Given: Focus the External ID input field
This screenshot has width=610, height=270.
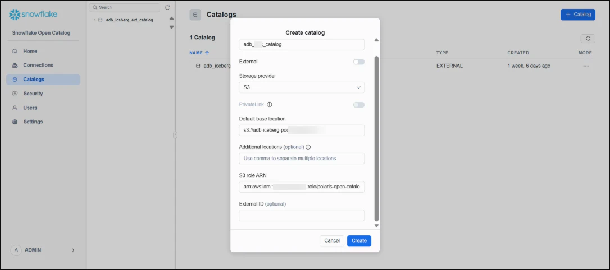Looking at the screenshot, I should tap(302, 215).
